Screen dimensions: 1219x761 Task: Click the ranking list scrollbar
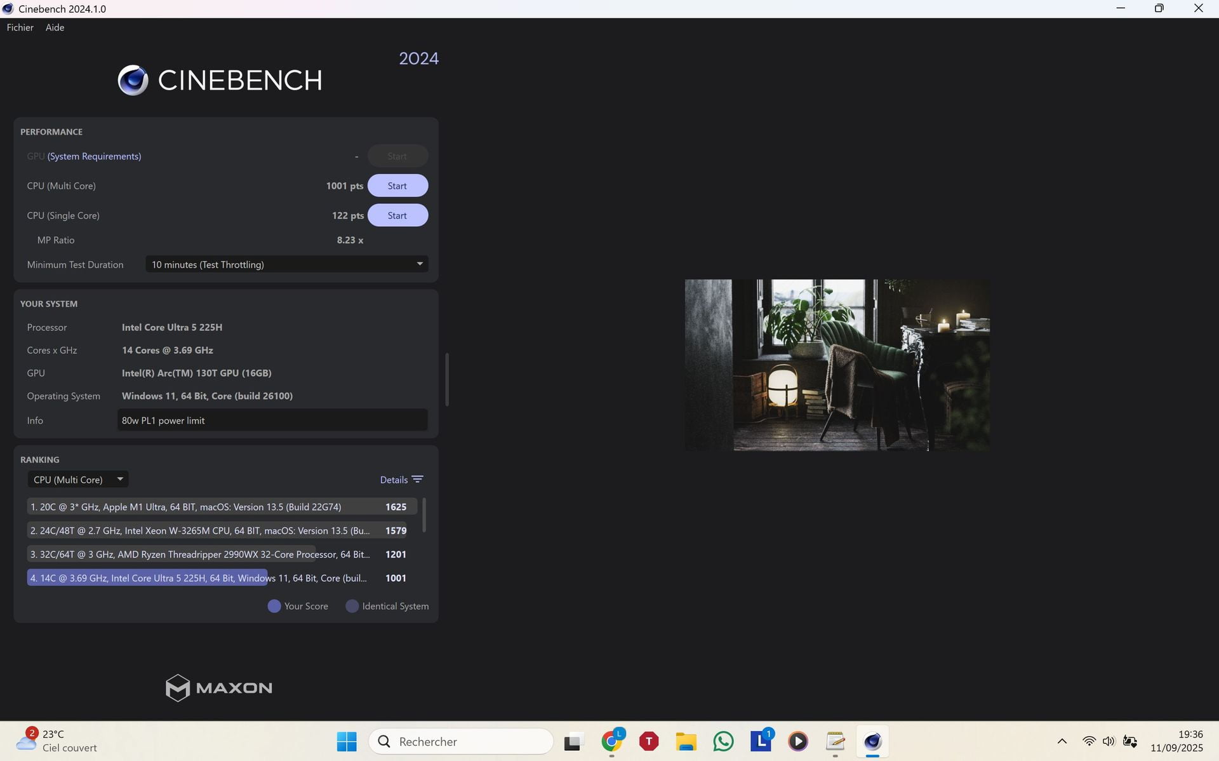pyautogui.click(x=423, y=515)
